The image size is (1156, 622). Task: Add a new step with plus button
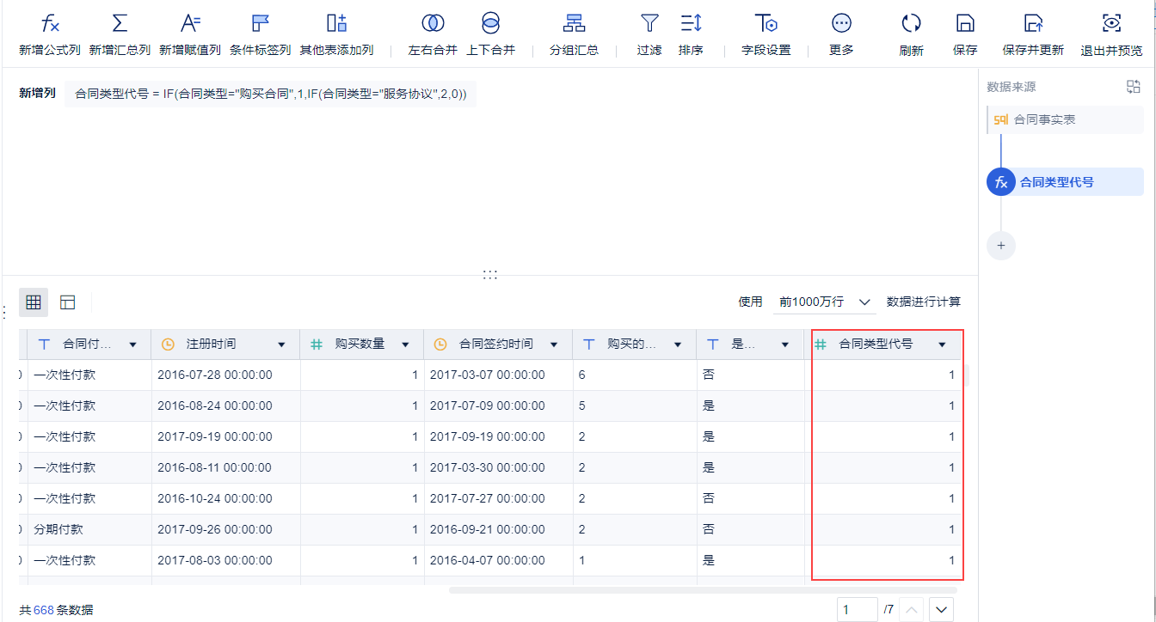pyautogui.click(x=1001, y=246)
